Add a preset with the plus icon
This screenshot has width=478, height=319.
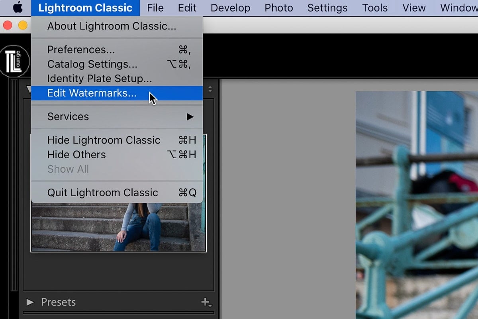(206, 303)
